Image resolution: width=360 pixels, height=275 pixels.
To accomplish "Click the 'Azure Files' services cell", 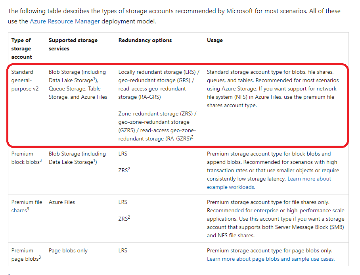I will (62, 202).
